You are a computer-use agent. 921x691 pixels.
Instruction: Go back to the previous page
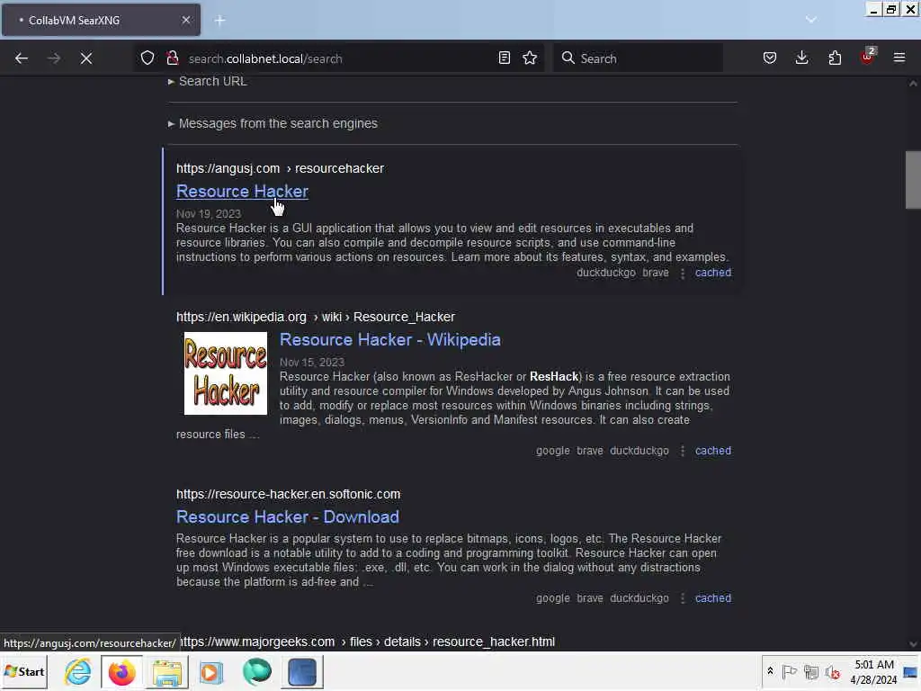click(22, 58)
